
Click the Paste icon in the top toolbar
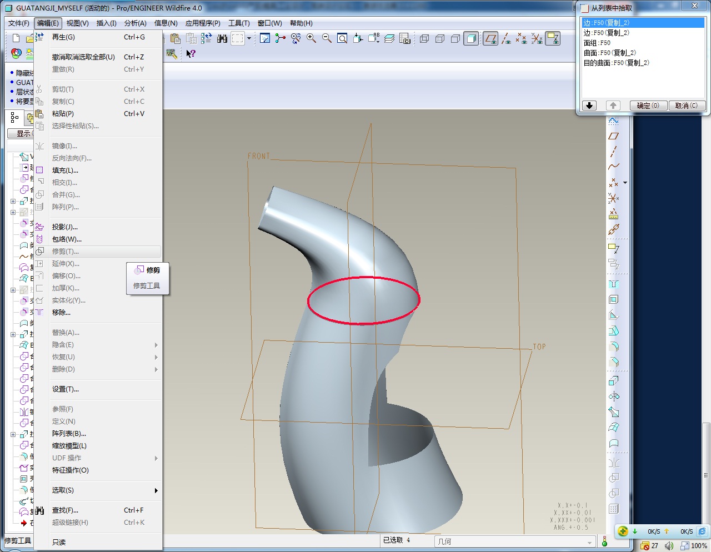point(176,38)
